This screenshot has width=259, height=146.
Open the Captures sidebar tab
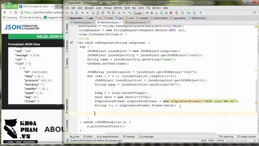coord(67,63)
